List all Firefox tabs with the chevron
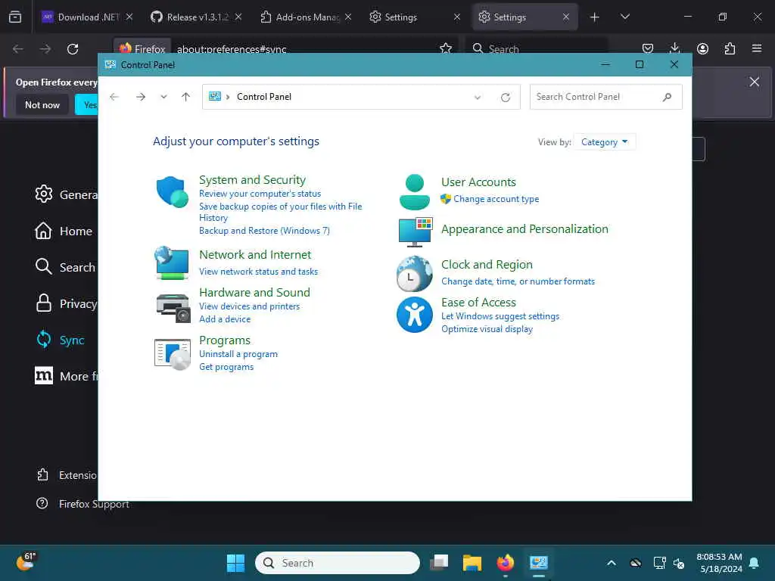775x581 pixels. (624, 17)
